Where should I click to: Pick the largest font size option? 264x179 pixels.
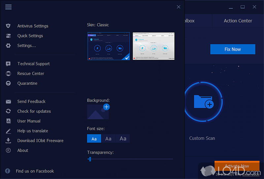123,139
